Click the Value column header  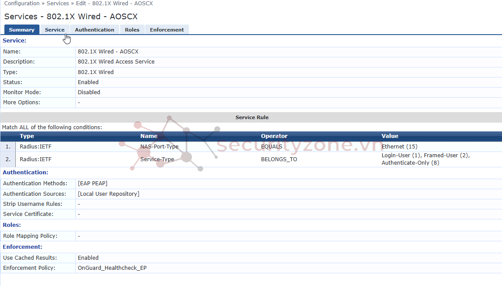(390, 136)
